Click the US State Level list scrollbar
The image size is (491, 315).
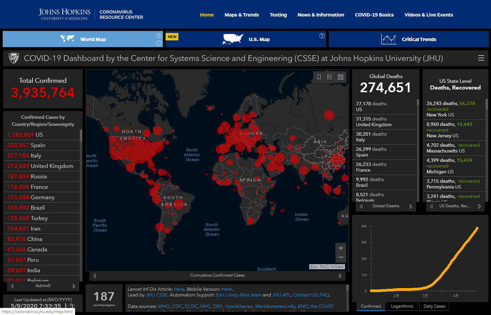point(487,104)
